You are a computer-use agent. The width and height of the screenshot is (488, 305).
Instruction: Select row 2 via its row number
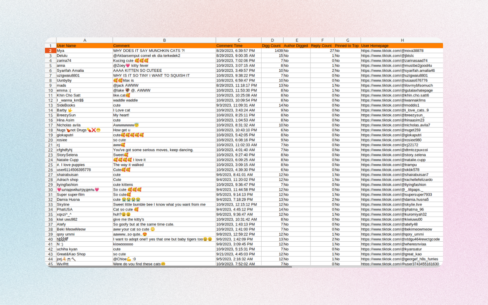50,51
